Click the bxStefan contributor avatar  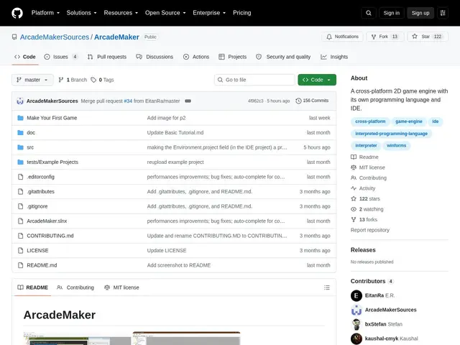(356, 324)
